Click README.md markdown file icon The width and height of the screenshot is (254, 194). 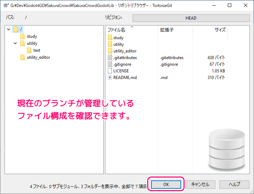point(110,78)
